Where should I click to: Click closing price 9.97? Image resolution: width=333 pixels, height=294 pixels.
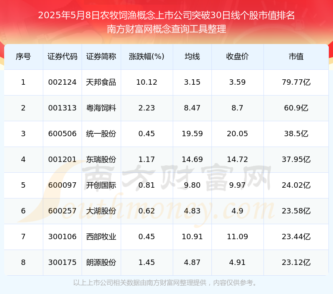coord(237,185)
